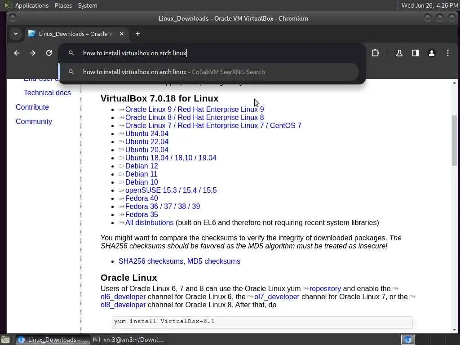The width and height of the screenshot is (460, 345).
Task: Download the Debian 11 package
Action: pyautogui.click(x=141, y=174)
